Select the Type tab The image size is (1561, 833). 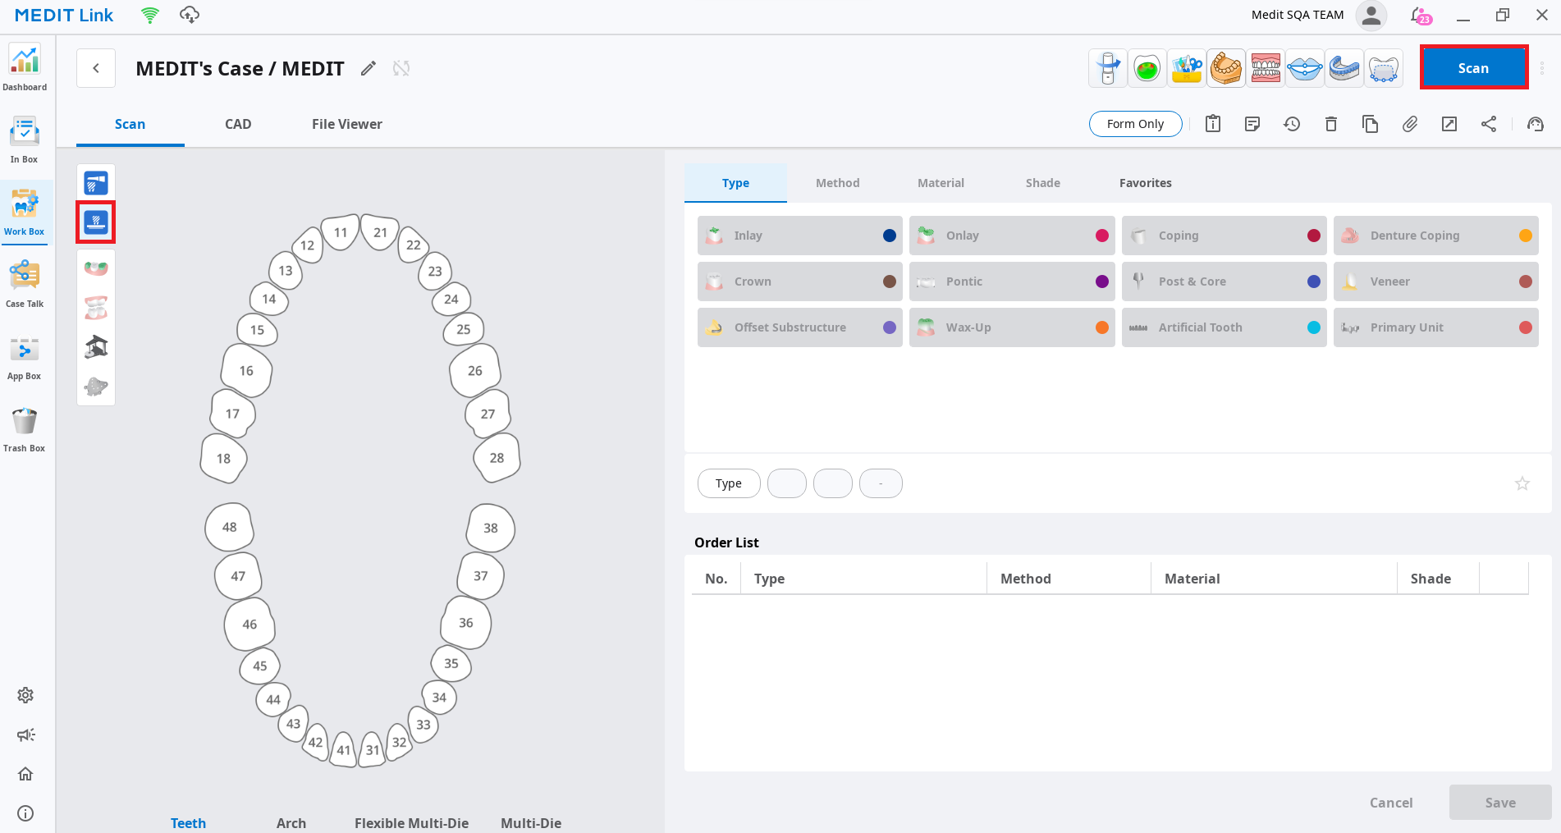735,183
